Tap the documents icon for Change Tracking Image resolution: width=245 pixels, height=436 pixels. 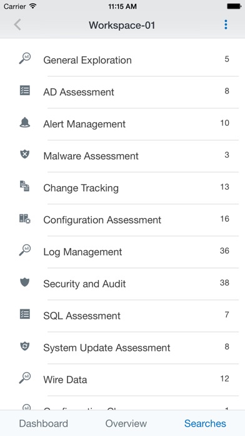point(25,186)
